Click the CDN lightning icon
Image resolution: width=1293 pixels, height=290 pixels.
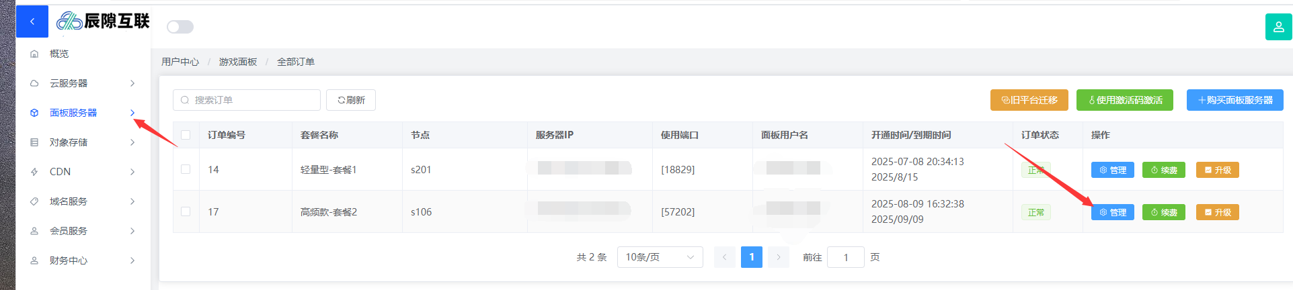pyautogui.click(x=34, y=172)
